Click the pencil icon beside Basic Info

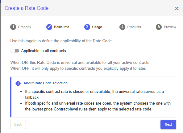pos(49,27)
